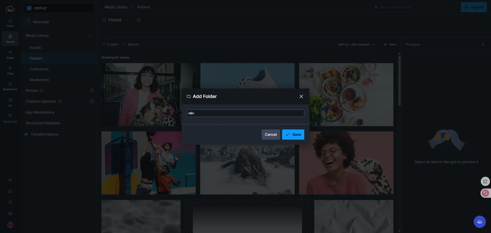Click the asset grid vertical scrollbar

(400, 81)
